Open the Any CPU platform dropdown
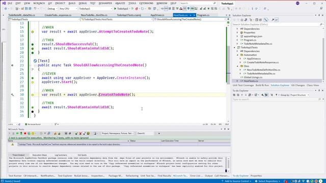The height and width of the screenshot is (183, 326). coord(68,9)
